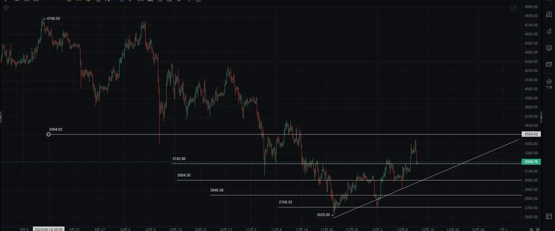Select the 3504.02 price tag on the price axis

[531, 134]
